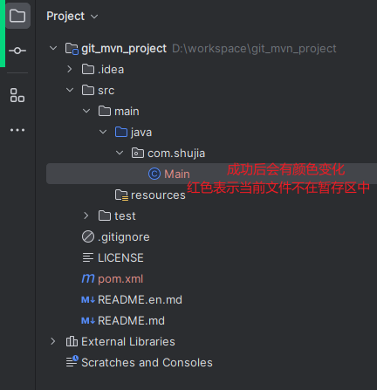This screenshot has height=390, width=377.
Task: Click the .idea folder icon
Action: 88,69
